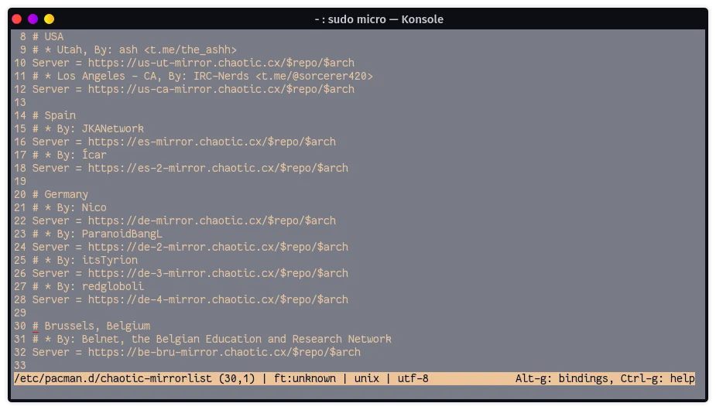This screenshot has width=716, height=410.
Task: Click the file path /etc/pacman.d/chaotic-mirrorlist in status bar
Action: point(113,379)
